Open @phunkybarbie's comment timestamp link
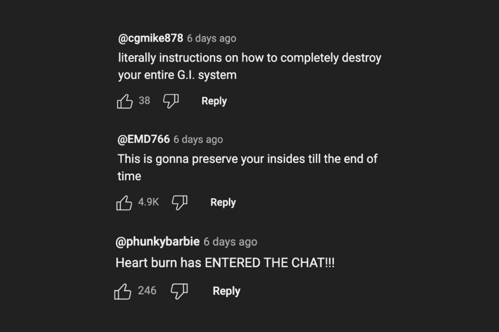This screenshot has width=499, height=332. click(x=230, y=242)
